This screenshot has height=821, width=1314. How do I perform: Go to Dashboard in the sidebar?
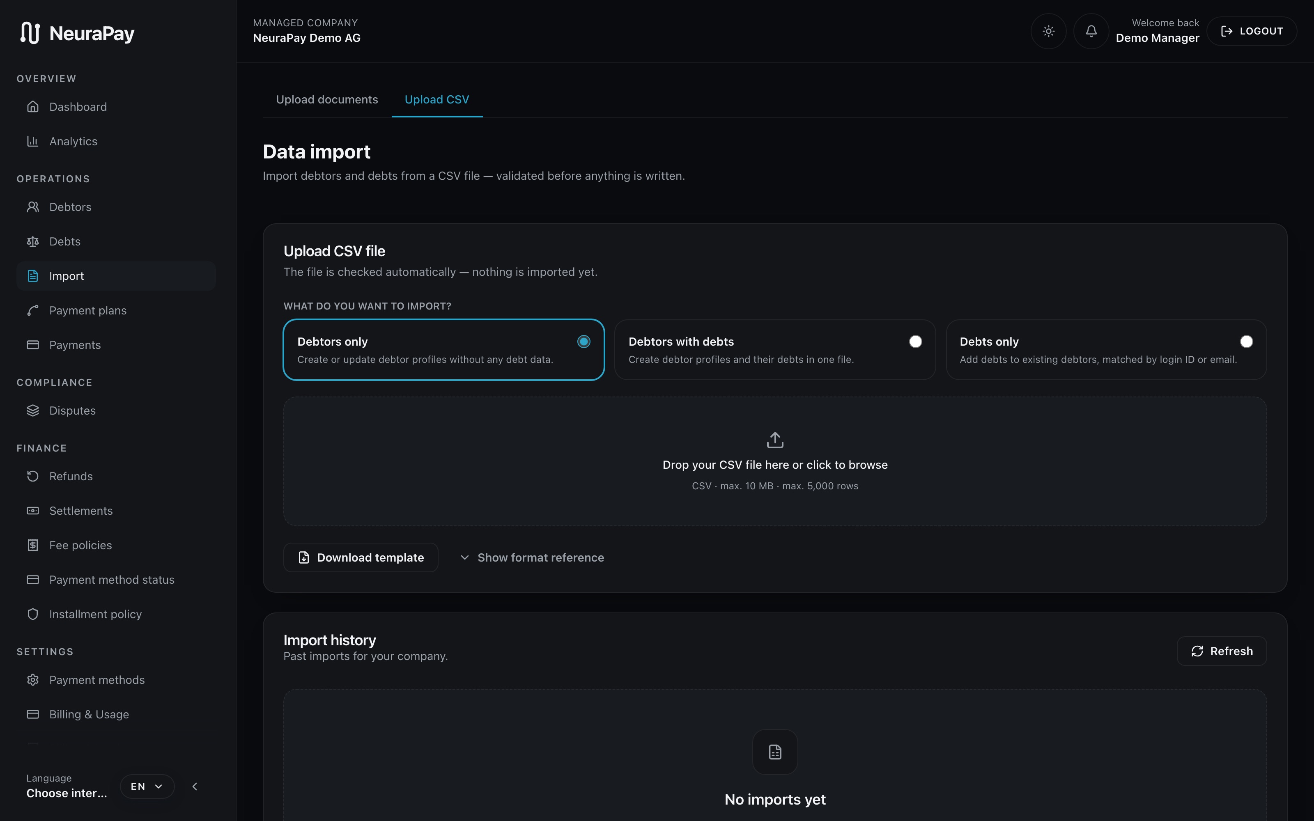116,107
